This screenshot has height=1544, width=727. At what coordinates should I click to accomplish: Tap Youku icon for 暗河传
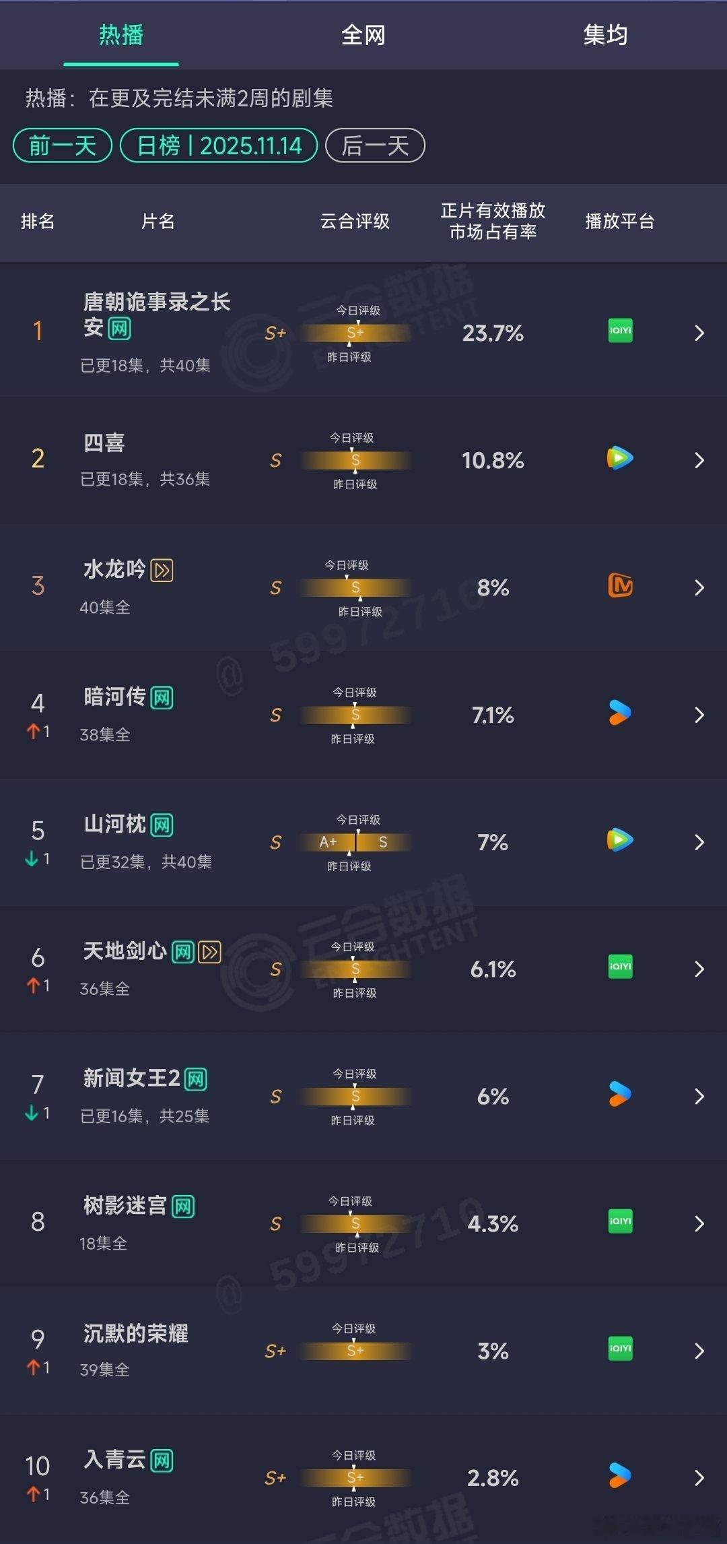pos(620,713)
